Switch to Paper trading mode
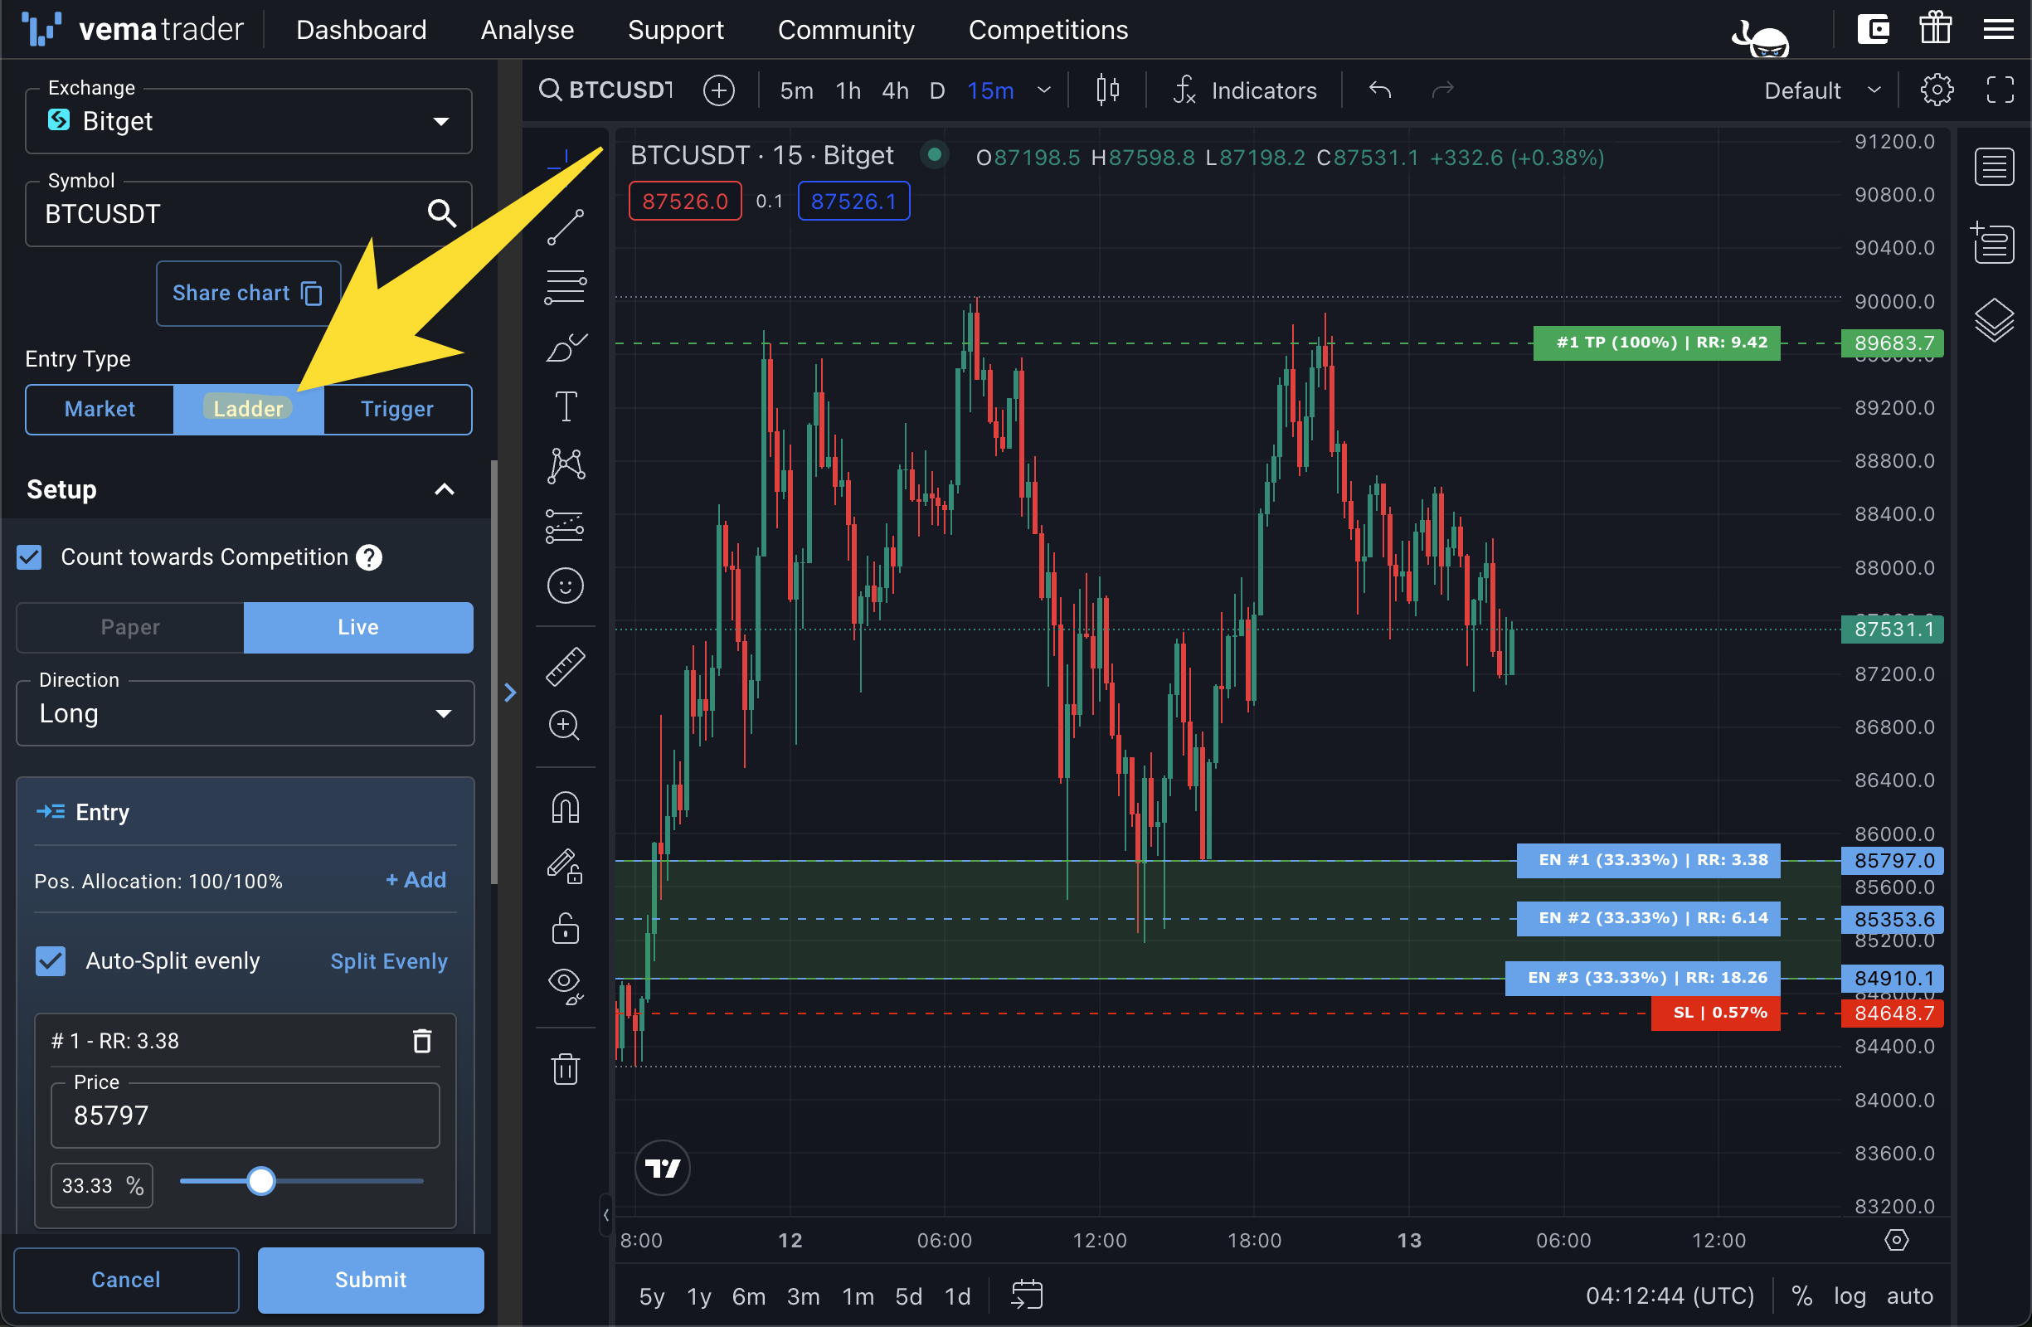2032x1327 pixels. click(129, 627)
